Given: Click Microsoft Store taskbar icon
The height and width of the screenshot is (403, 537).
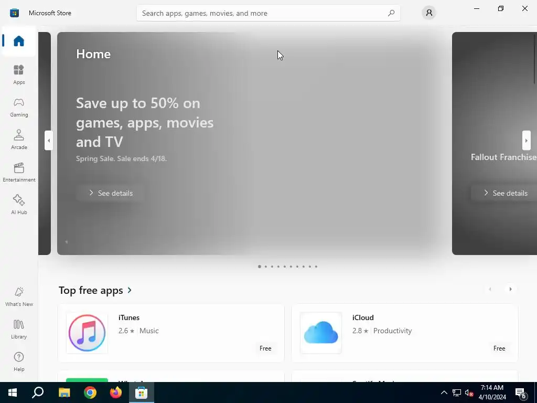Looking at the screenshot, I should point(141,393).
